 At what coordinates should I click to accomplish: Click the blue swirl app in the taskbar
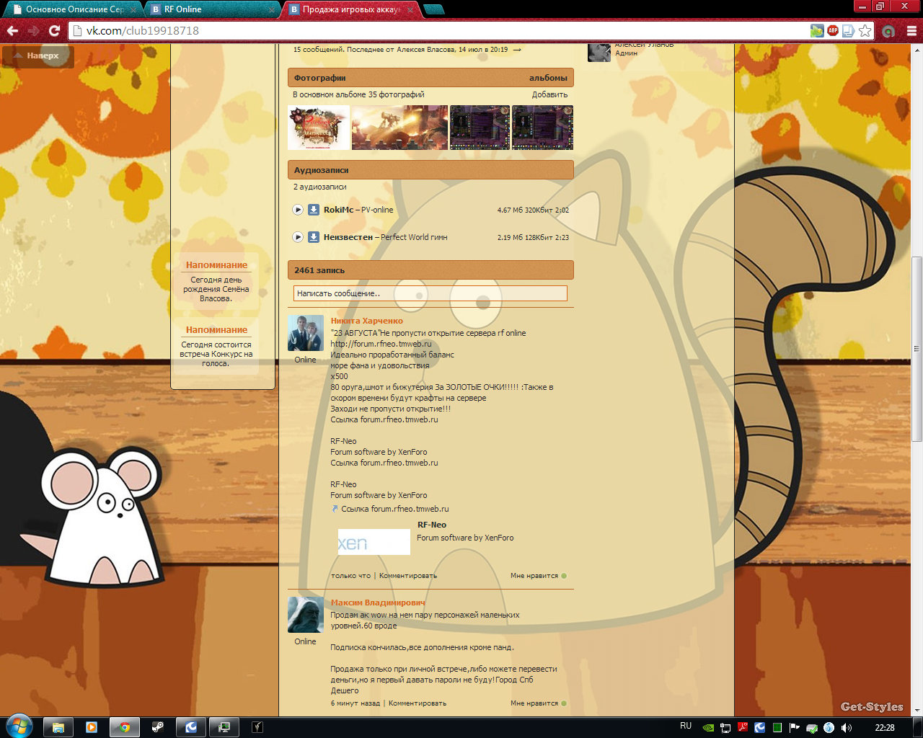[x=191, y=727]
